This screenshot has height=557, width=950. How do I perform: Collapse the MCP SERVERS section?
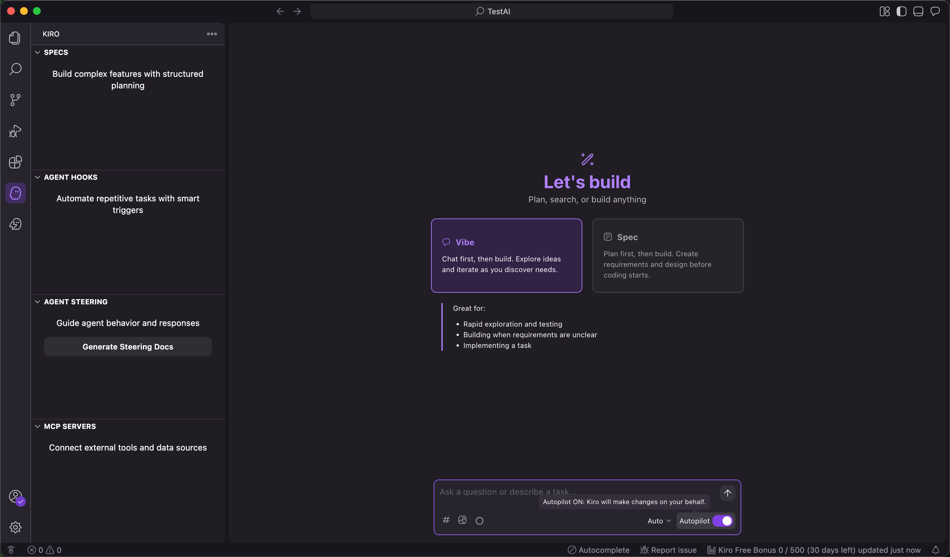click(37, 426)
